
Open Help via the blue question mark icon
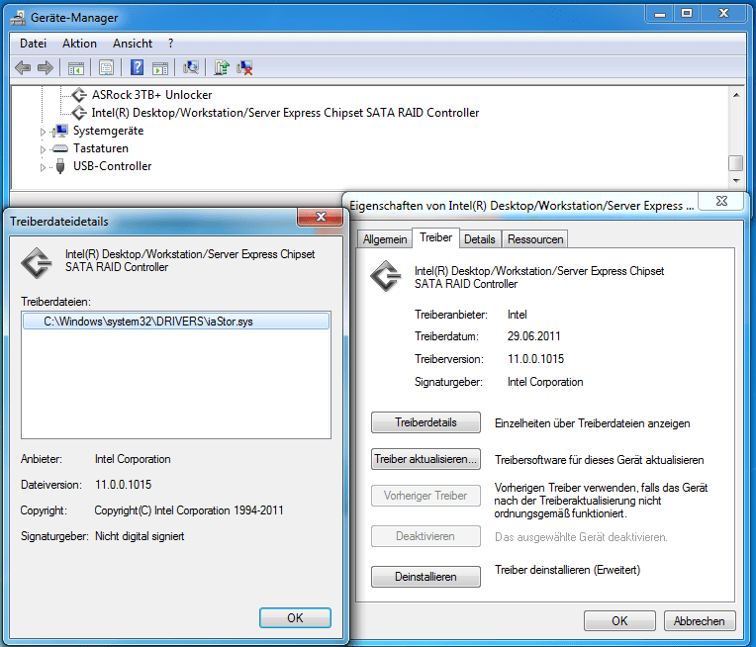pyautogui.click(x=137, y=67)
